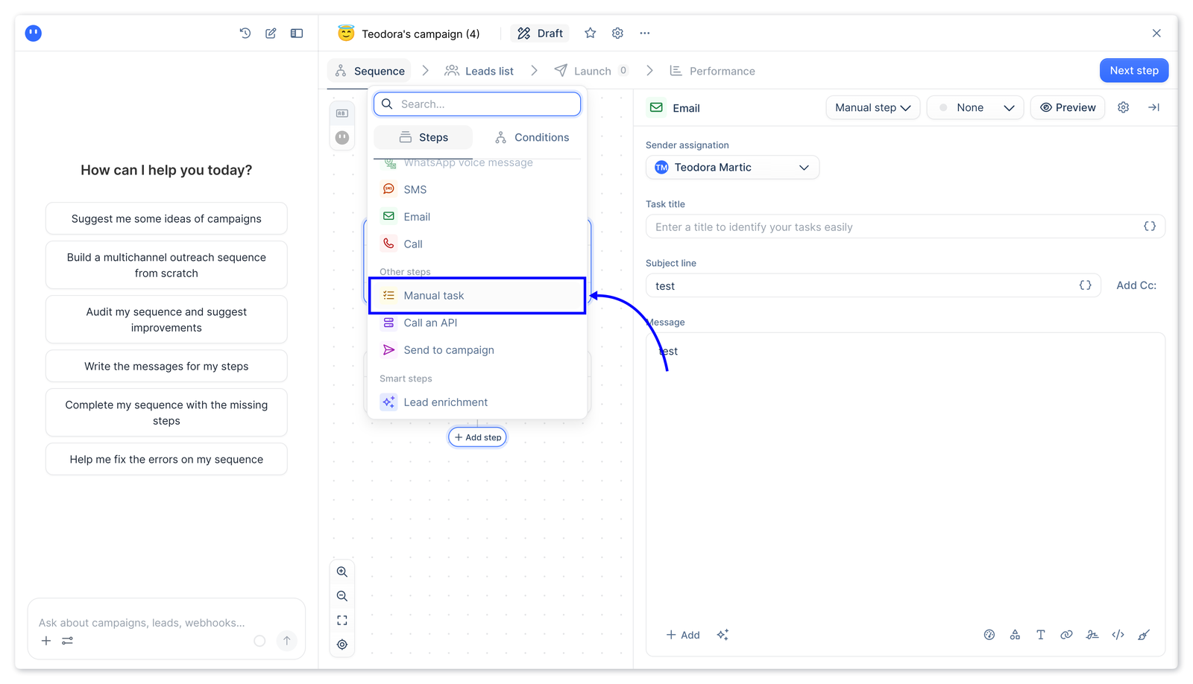Click Write the messages for my steps
This screenshot has height=684, width=1193.
point(166,366)
